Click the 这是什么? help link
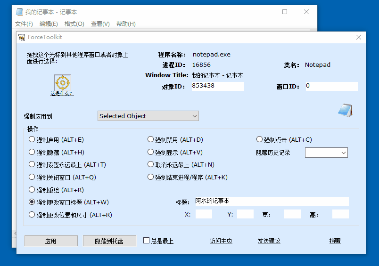The image size is (379, 266). [62, 93]
